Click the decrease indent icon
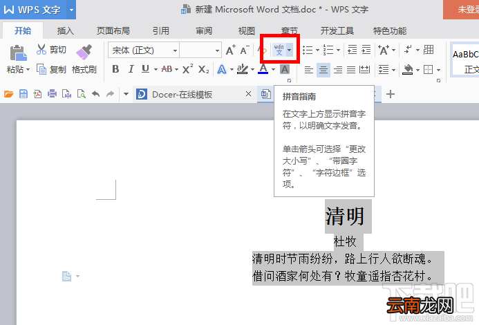The width and height of the screenshot is (479, 325). coord(353,50)
